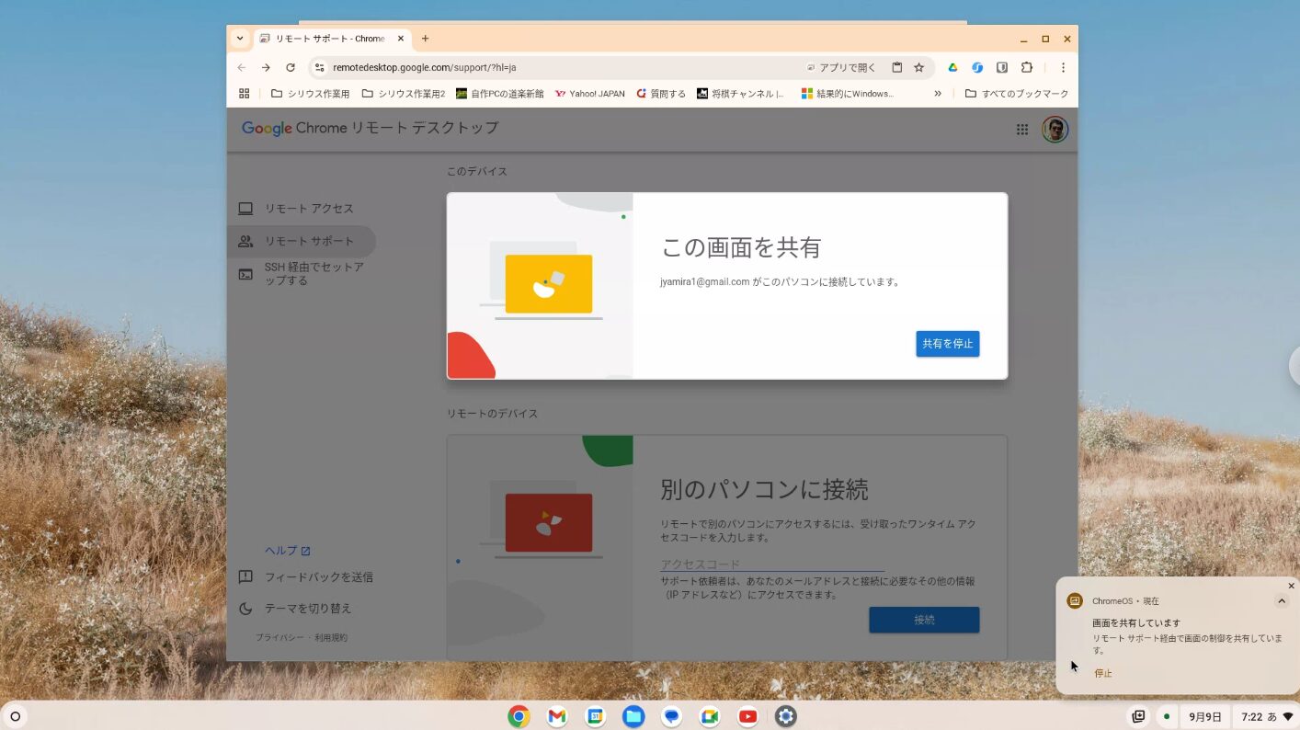Collapse the ChromeOS notification with the chevron
This screenshot has height=730, width=1300.
coord(1282,601)
